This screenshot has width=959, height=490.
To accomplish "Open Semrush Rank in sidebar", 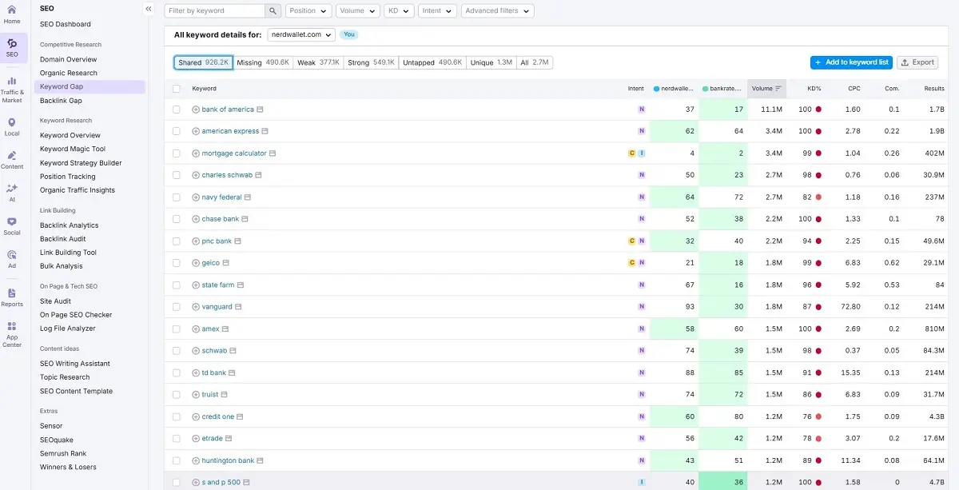I will [x=63, y=453].
